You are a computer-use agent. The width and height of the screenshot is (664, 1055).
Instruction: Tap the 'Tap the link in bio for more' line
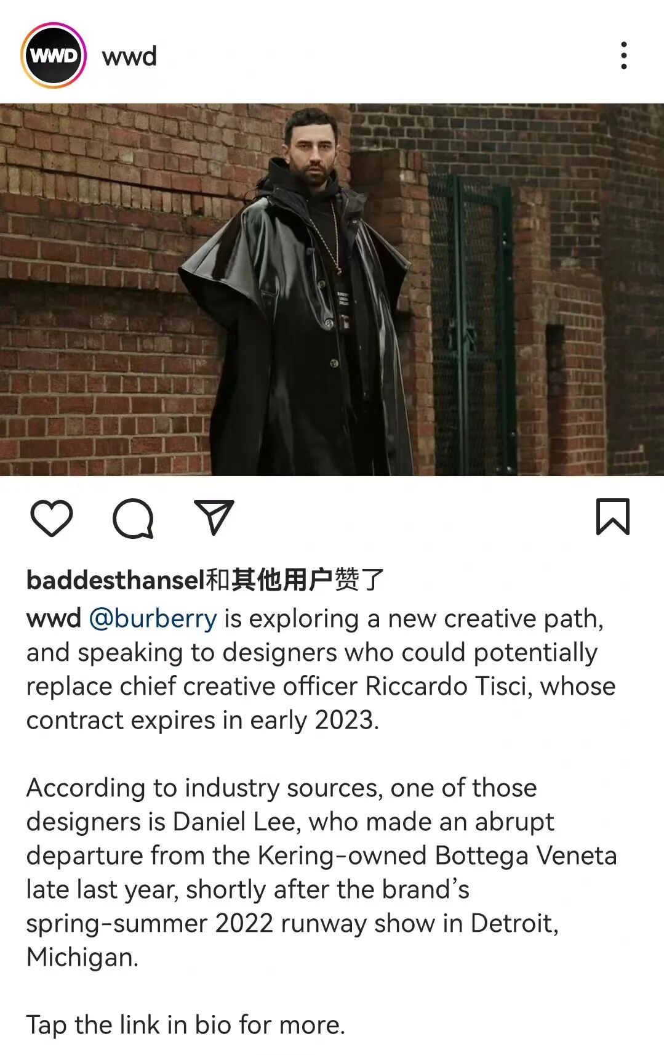(x=186, y=1025)
